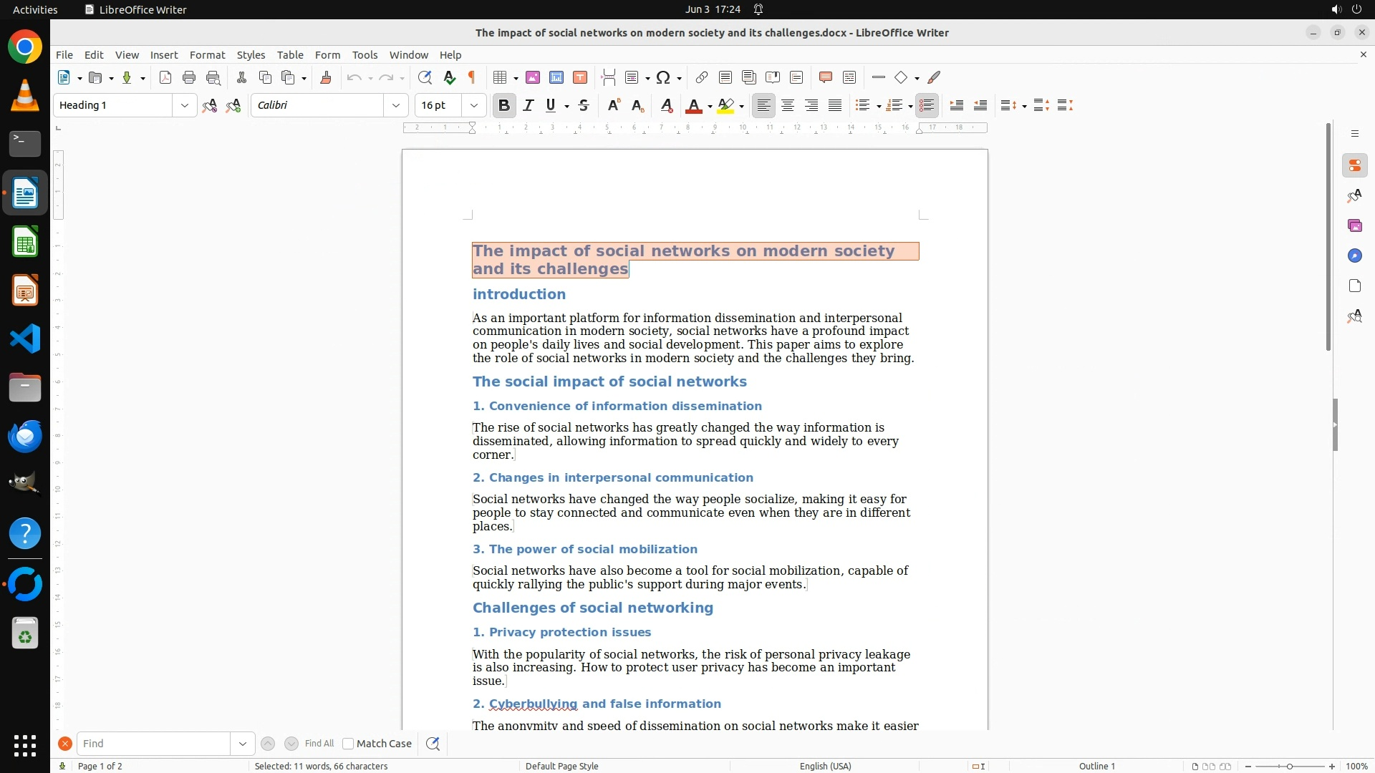
Task: Open the Navigator in the sidebar
Action: coord(1354,256)
